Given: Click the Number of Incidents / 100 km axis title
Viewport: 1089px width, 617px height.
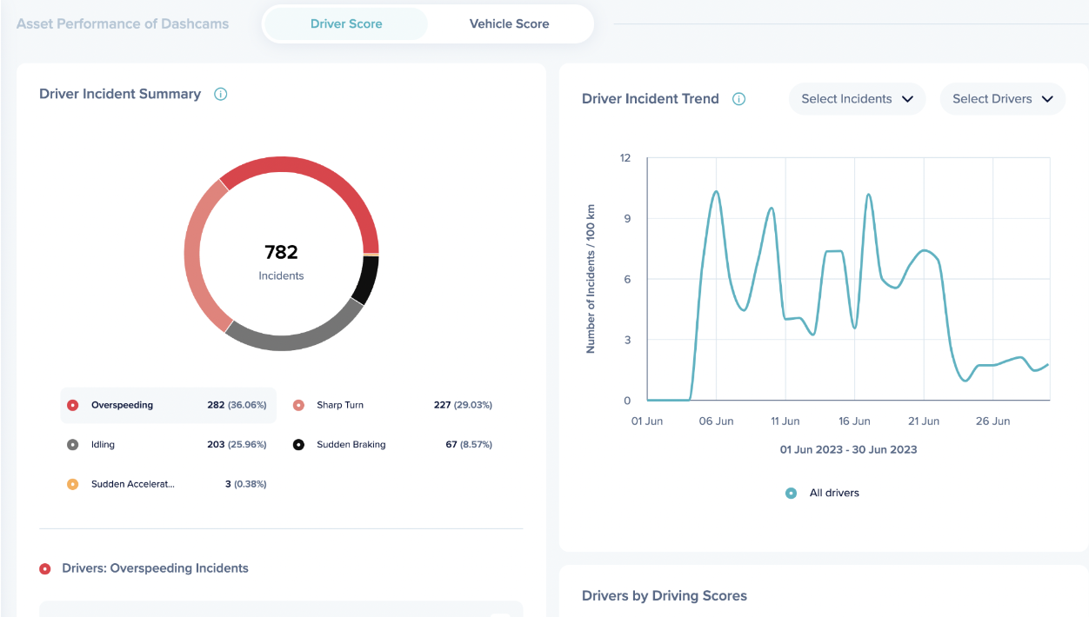Looking at the screenshot, I should tap(591, 279).
